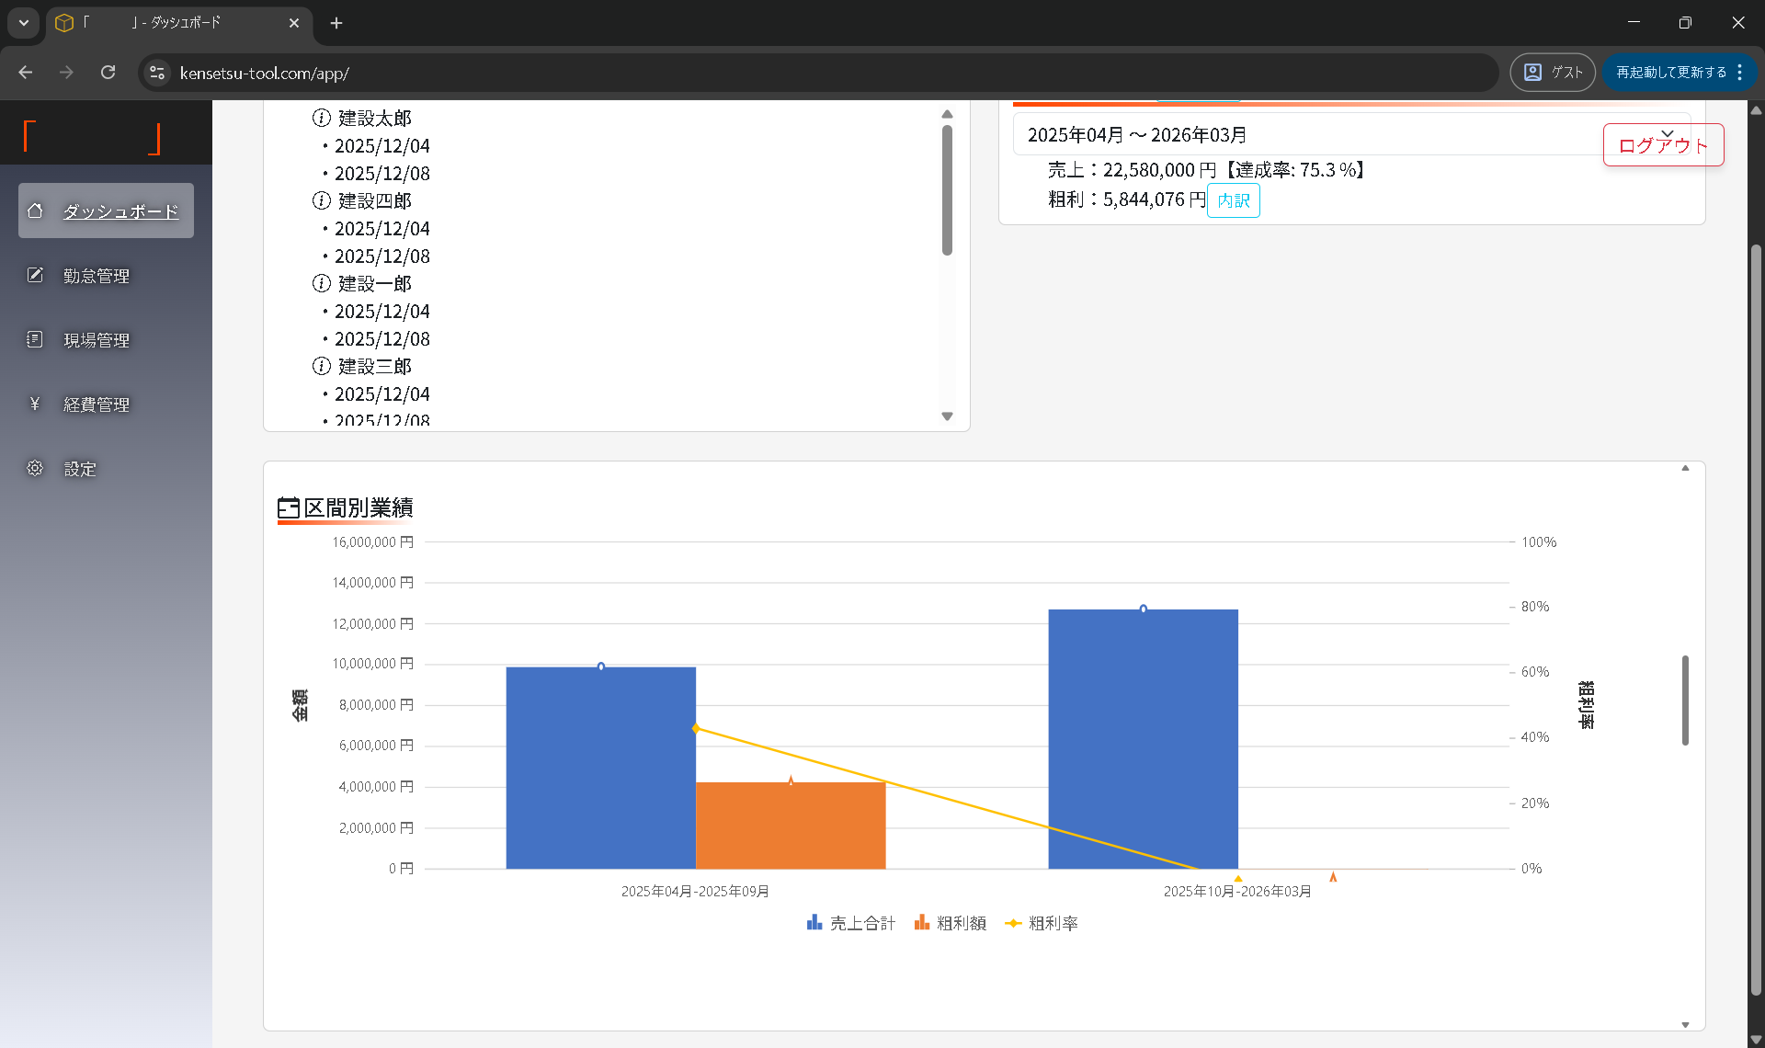This screenshot has height=1048, width=1765.
Task: Click the browser reload icon
Action: tap(108, 73)
